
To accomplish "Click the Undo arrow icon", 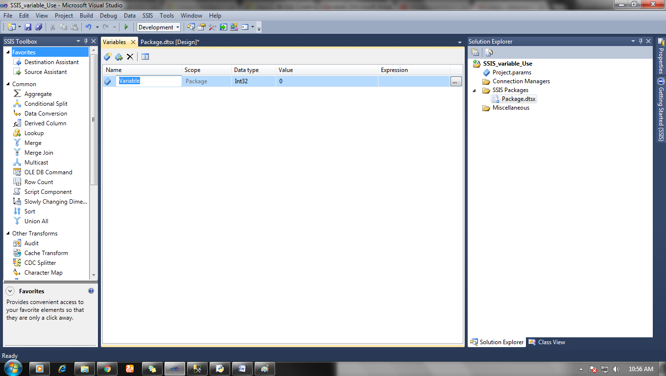I will coord(89,27).
